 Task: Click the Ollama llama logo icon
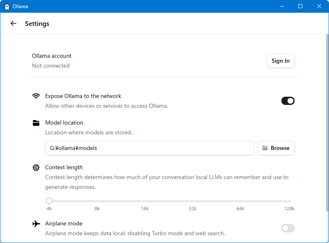pos(7,6)
